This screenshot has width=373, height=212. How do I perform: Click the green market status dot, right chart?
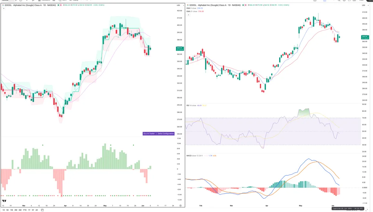tap(242, 5)
